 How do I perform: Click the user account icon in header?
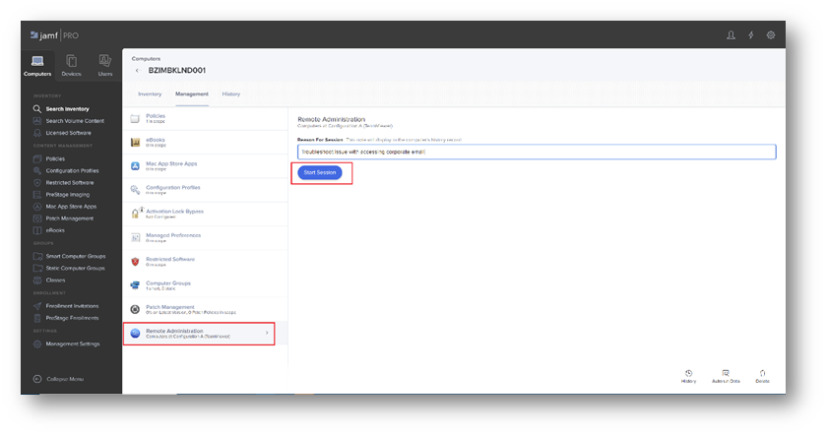(x=731, y=35)
